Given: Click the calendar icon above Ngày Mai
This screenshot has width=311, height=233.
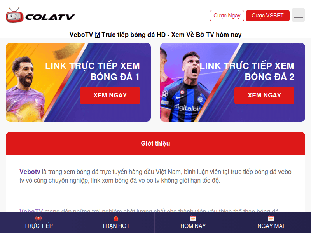Looking at the screenshot, I should (x=271, y=218).
